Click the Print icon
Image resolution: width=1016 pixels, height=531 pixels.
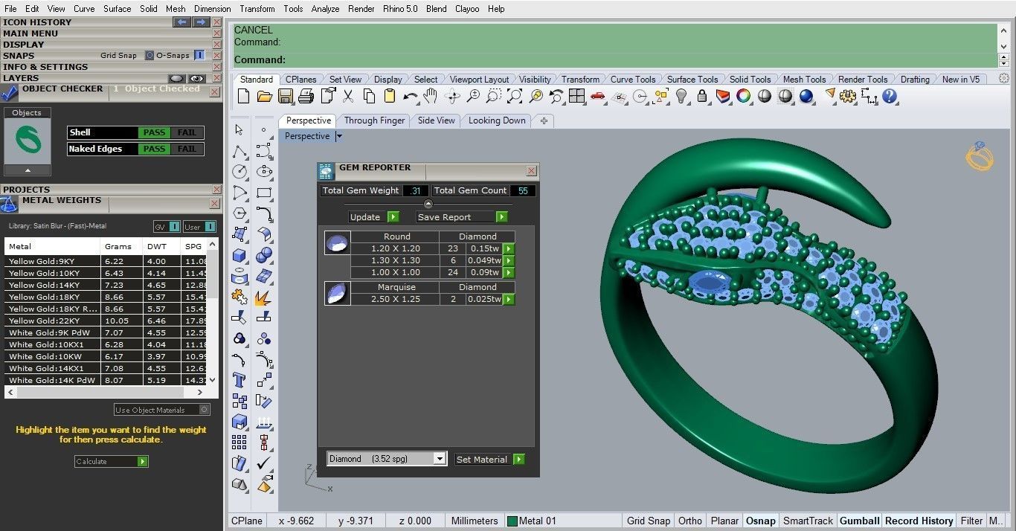[x=306, y=96]
